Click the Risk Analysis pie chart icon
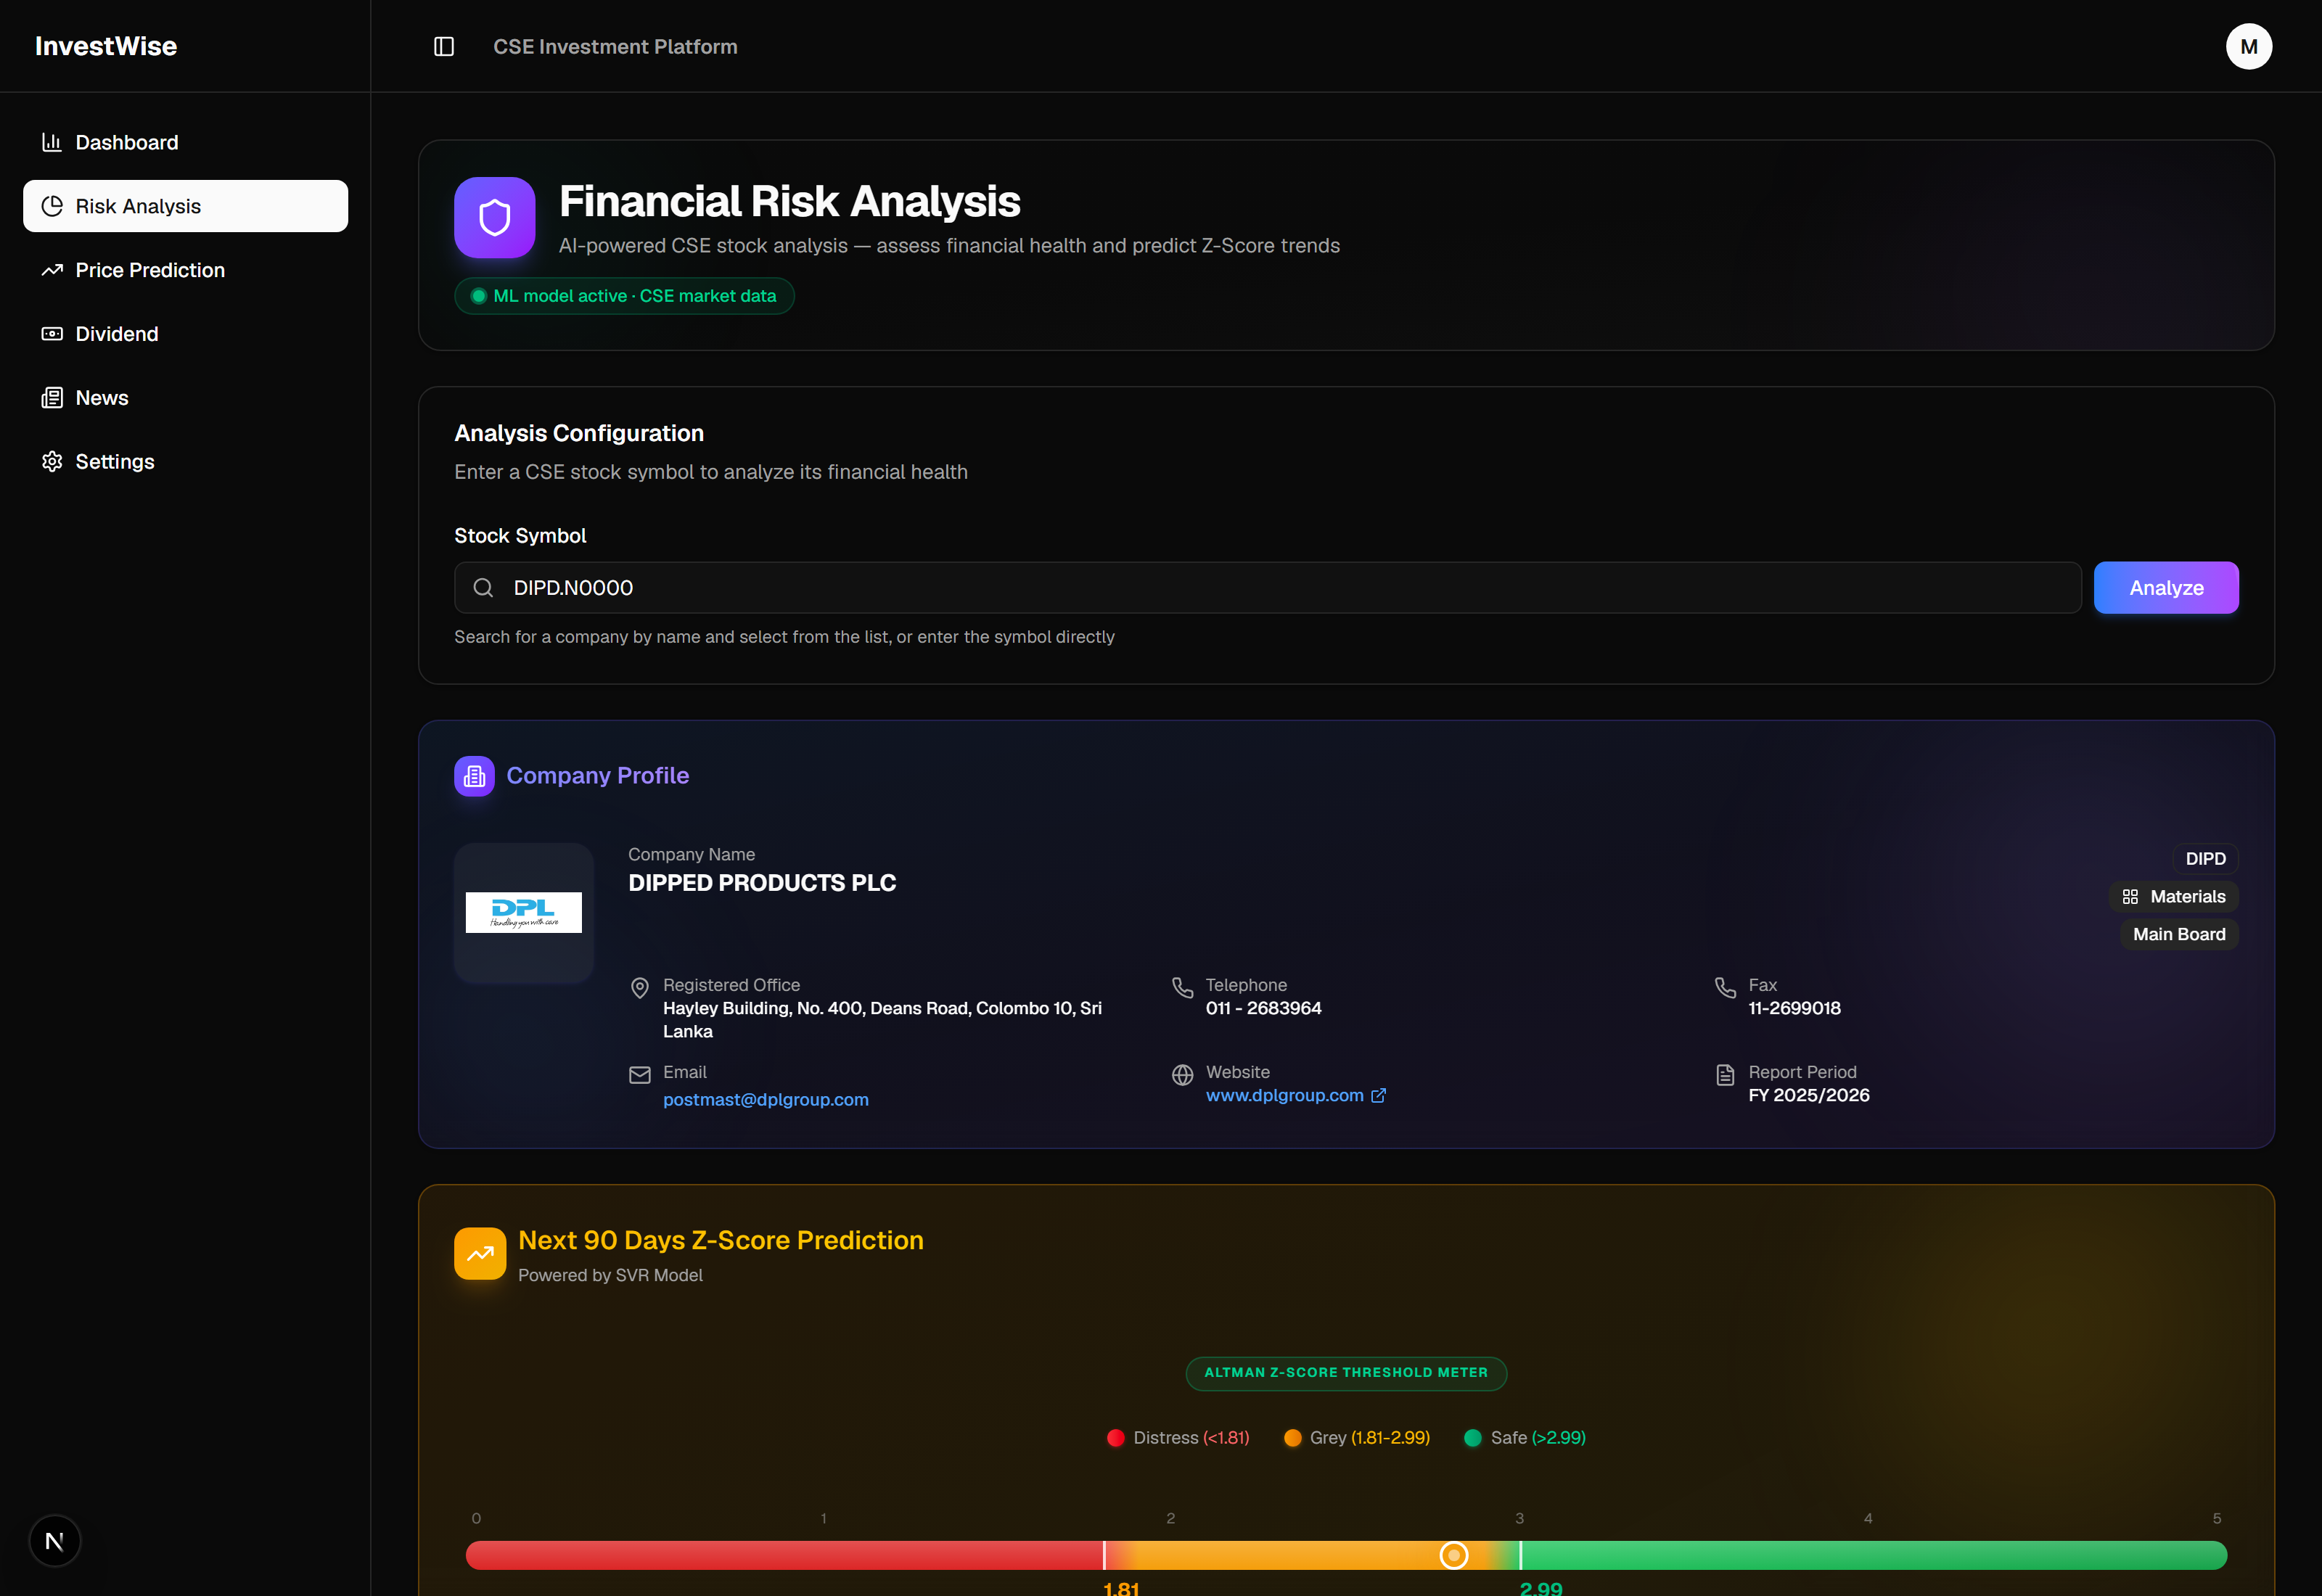This screenshot has height=1596, width=2322. point(52,206)
